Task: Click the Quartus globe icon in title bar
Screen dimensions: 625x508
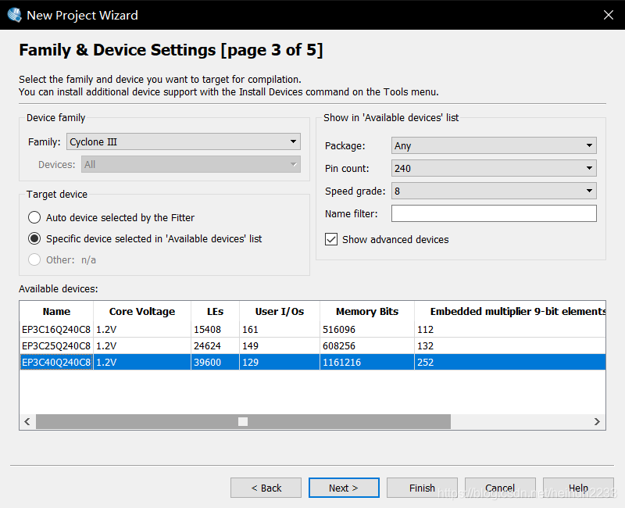Action: click(x=14, y=15)
